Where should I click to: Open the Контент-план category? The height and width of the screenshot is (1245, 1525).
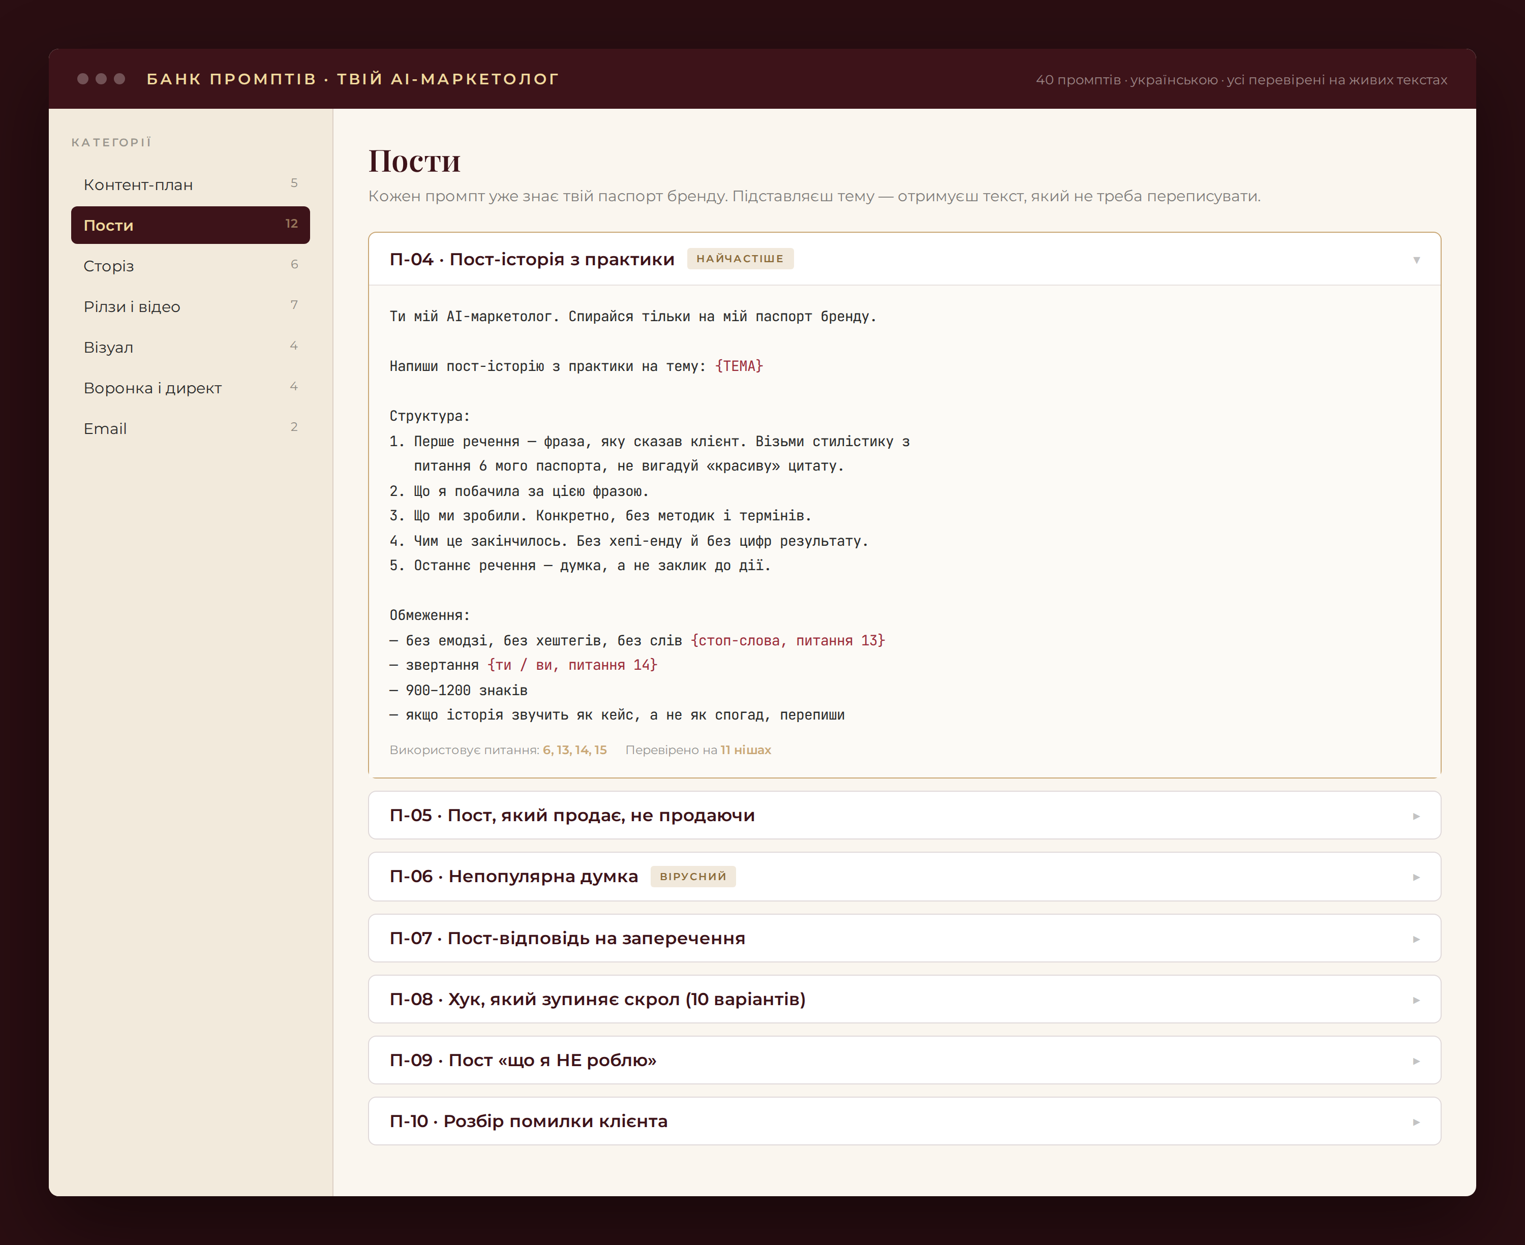click(190, 184)
